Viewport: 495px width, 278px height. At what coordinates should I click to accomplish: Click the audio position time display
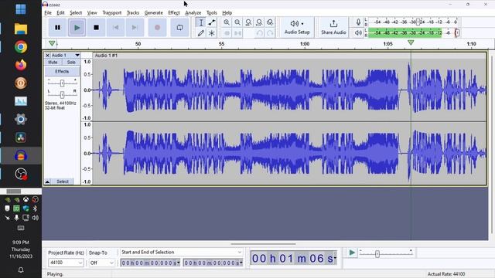pos(293,259)
